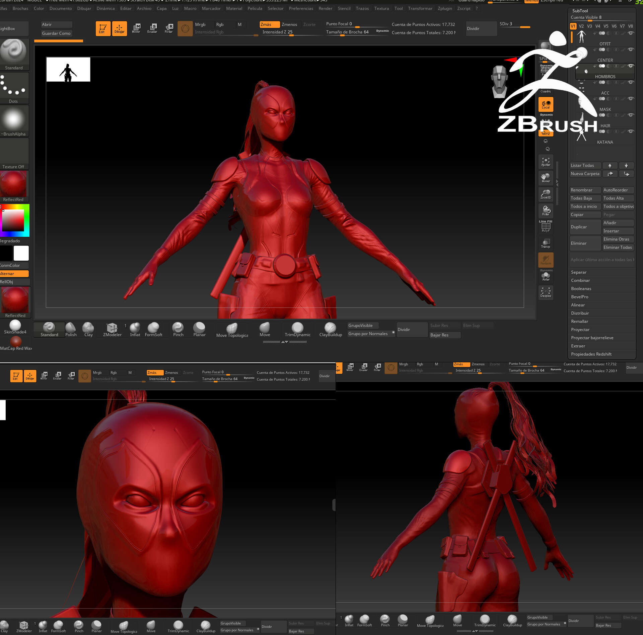Click the Despiez explode view icon

coord(546,293)
